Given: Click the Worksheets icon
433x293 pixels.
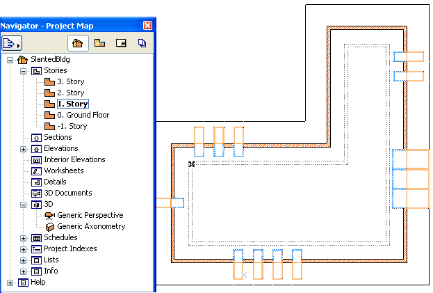Looking at the screenshot, I should click(36, 171).
